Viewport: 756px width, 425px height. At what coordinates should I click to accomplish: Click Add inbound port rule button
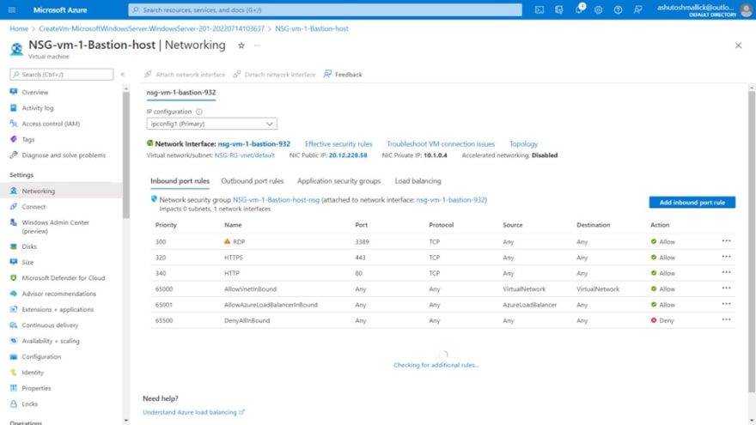(692, 203)
